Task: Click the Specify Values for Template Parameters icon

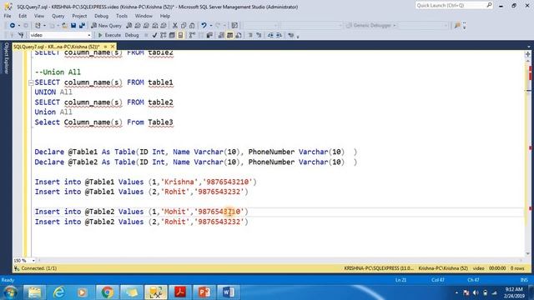Action: click(x=290, y=35)
